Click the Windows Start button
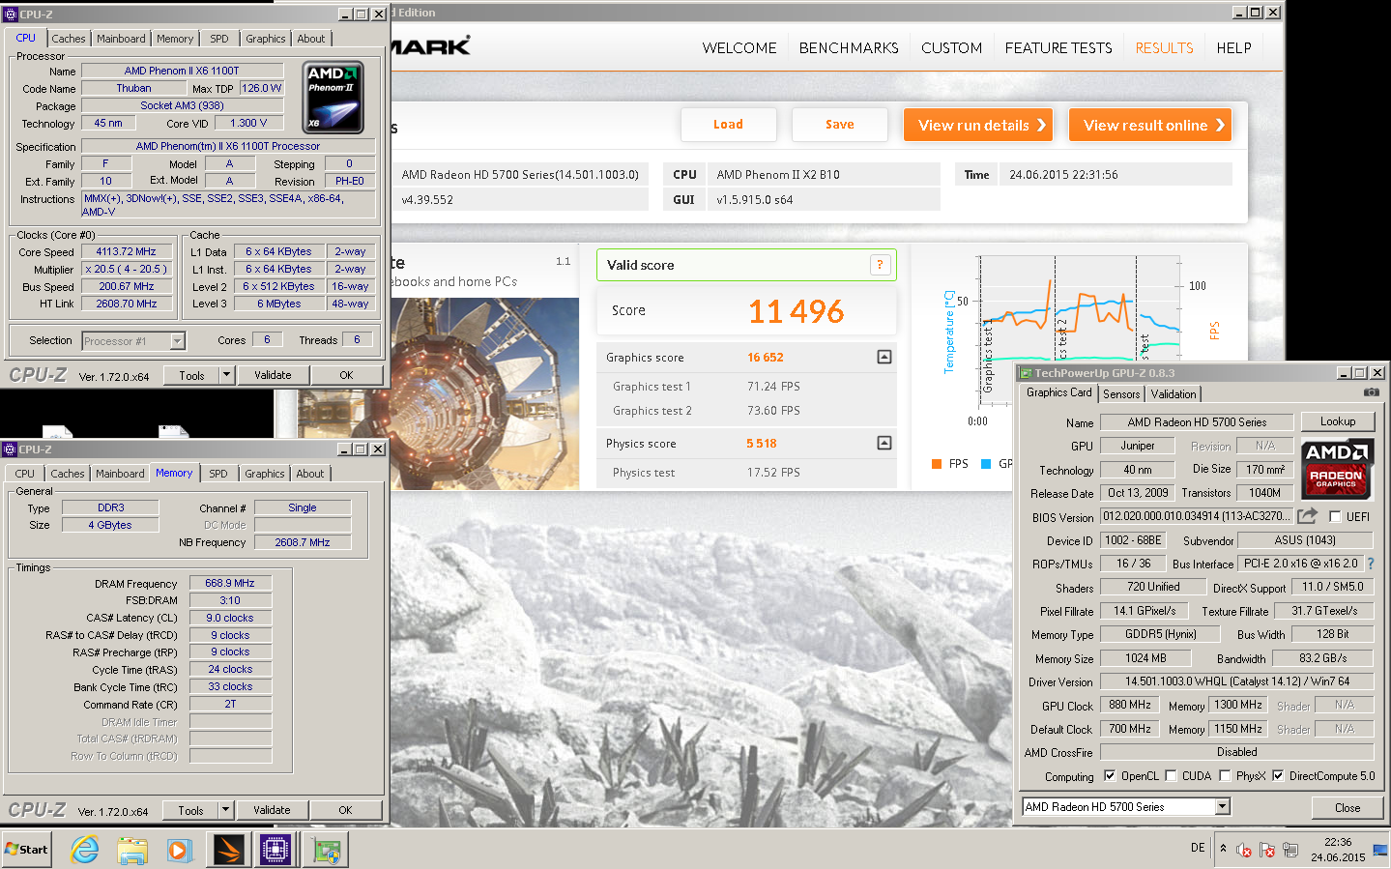Screen dimensions: 1391x869 pyautogui.click(x=26, y=850)
